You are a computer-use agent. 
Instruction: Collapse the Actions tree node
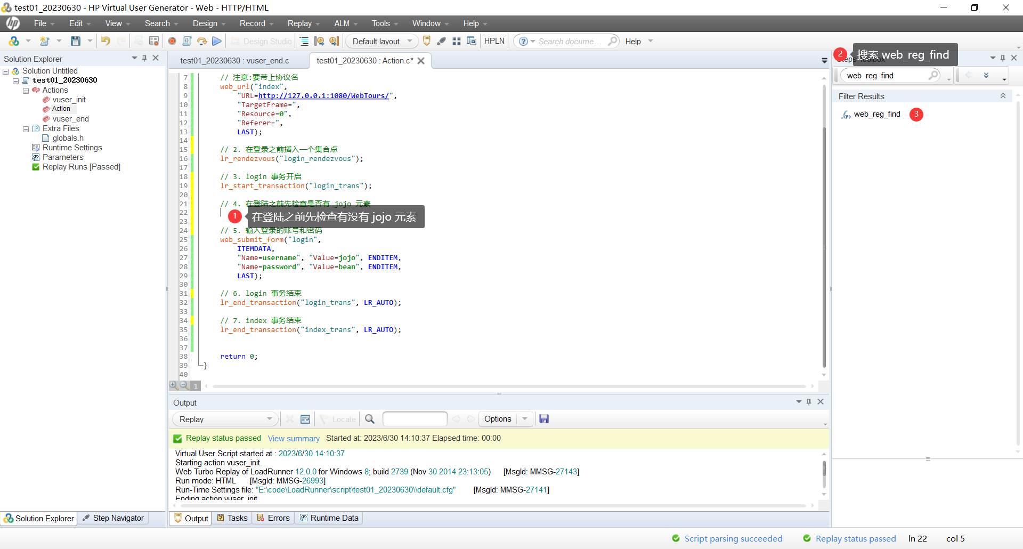coord(26,91)
